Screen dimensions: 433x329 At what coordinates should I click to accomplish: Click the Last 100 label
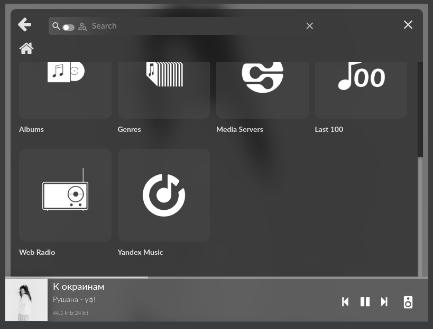[x=329, y=129]
